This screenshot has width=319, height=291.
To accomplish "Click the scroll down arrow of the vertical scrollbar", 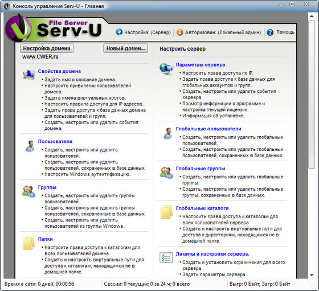I will click(x=312, y=275).
